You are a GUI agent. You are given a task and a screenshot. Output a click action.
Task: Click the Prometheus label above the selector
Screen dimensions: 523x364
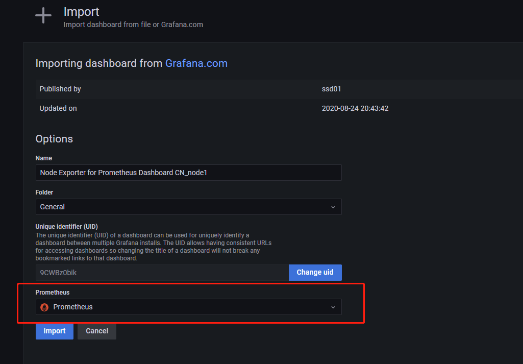[x=53, y=292]
